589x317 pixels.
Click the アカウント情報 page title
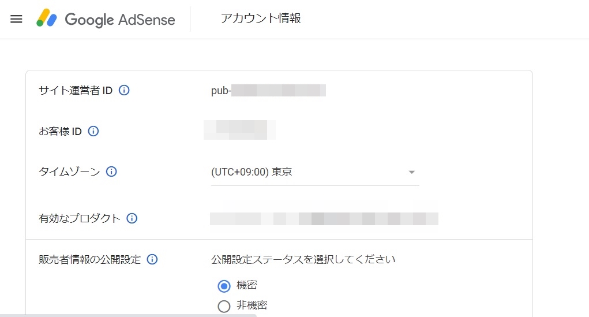pyautogui.click(x=261, y=18)
